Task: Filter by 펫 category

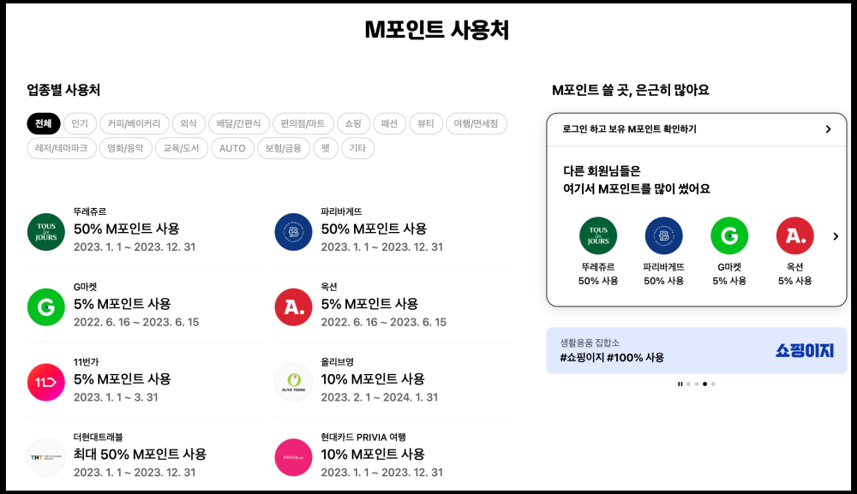Action: coord(326,148)
